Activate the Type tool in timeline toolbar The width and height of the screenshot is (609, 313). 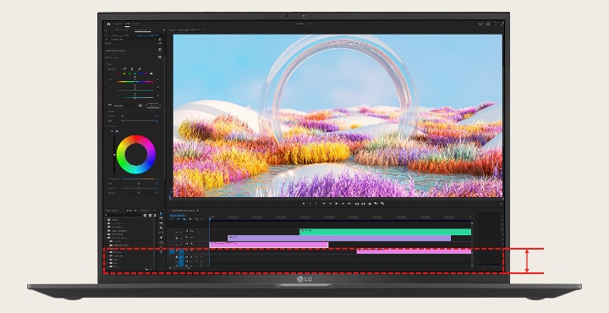[162, 252]
